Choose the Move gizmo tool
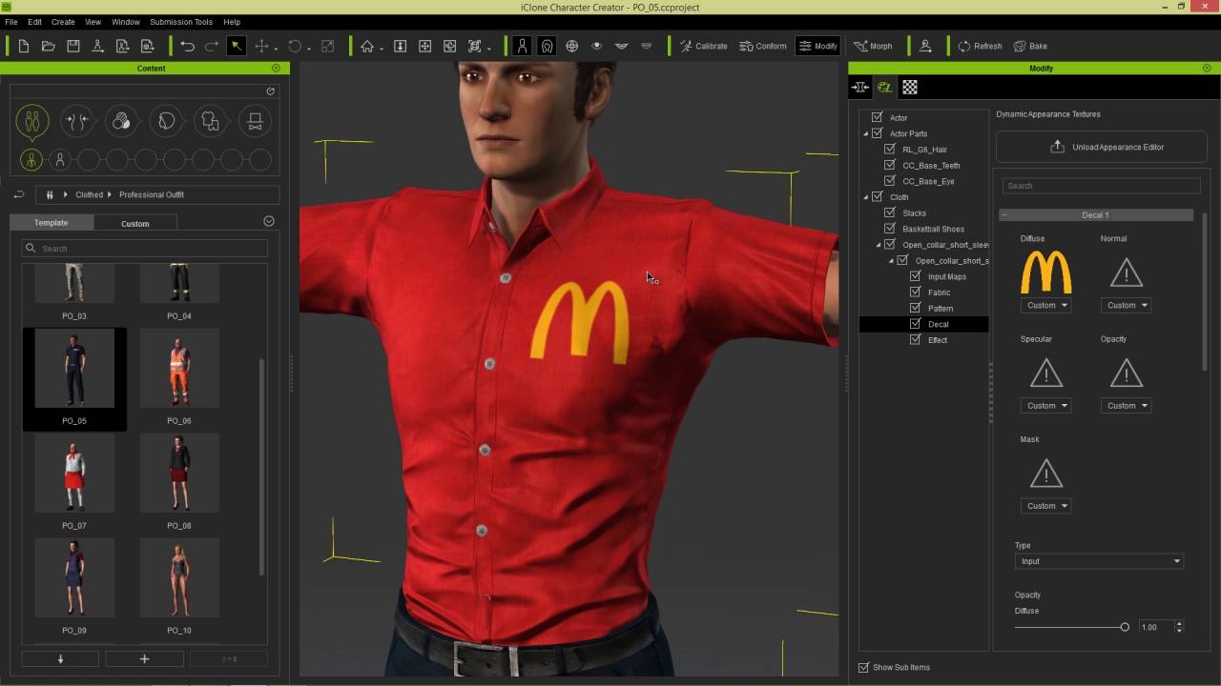The height and width of the screenshot is (686, 1221). tap(261, 46)
